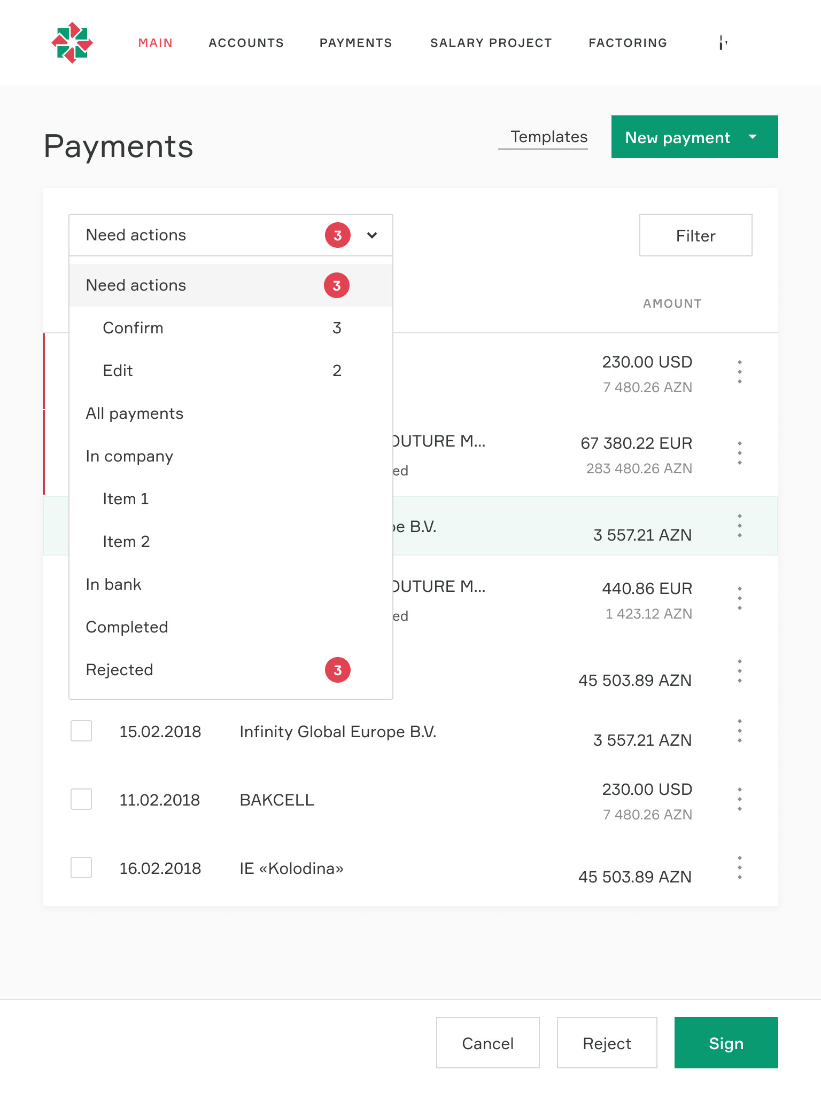Click payee name Infinity Global Europe B.V.
Screen dimensions: 821x1094
(338, 731)
